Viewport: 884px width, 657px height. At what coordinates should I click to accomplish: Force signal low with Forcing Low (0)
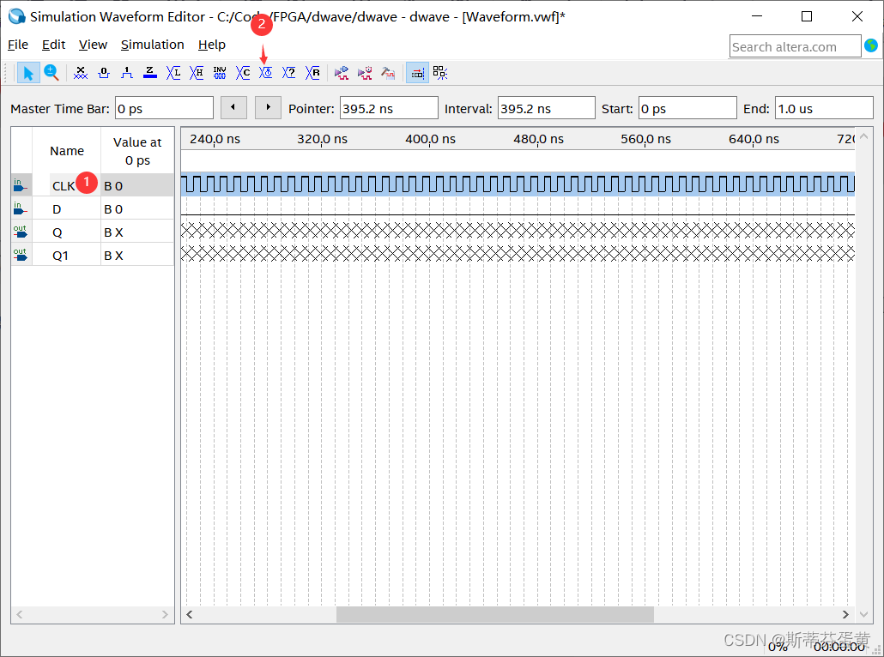[x=104, y=73]
